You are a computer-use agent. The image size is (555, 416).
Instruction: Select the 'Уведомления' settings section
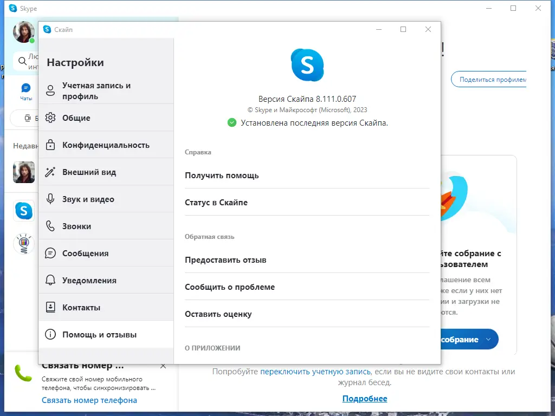tap(106, 280)
